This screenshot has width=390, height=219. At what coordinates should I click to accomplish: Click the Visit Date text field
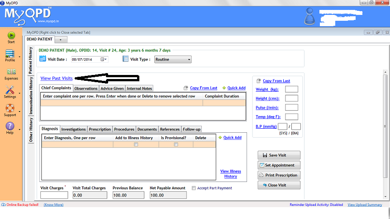pos(86,59)
